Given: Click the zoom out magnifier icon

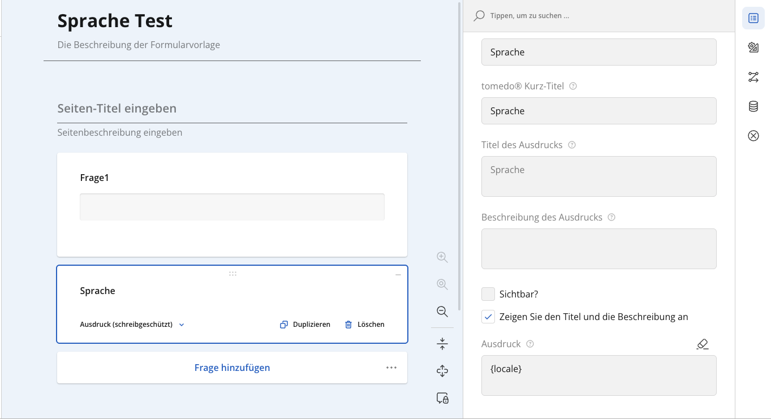Looking at the screenshot, I should coord(442,312).
